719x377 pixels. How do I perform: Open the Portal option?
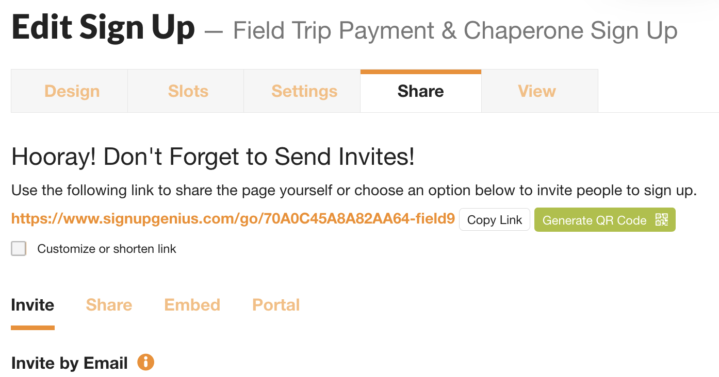click(x=275, y=305)
